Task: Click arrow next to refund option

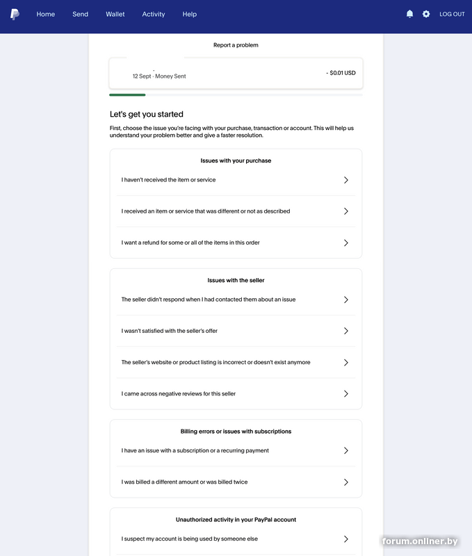Action: coord(345,243)
